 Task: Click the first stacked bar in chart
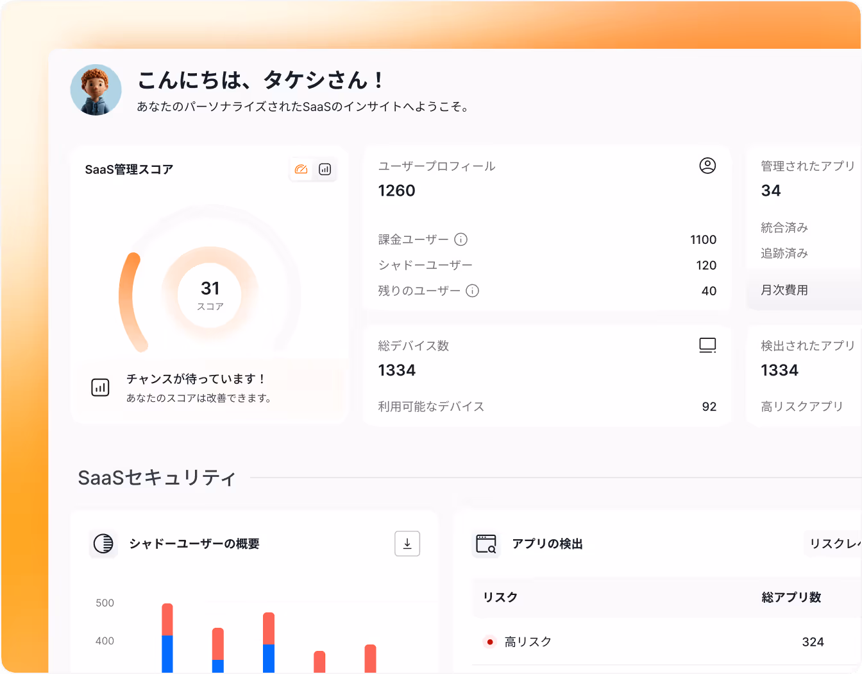pyautogui.click(x=167, y=638)
